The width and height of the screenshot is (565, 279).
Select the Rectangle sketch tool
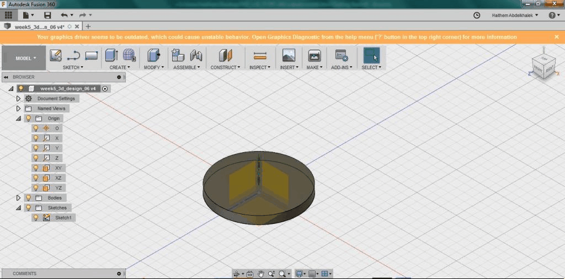[x=92, y=56]
